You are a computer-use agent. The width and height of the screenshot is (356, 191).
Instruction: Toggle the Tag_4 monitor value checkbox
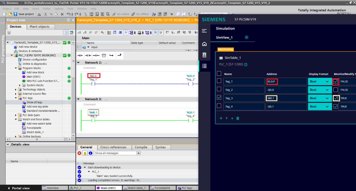click(x=336, y=106)
